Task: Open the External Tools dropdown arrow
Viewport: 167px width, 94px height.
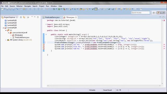Action: (x=67, y=9)
